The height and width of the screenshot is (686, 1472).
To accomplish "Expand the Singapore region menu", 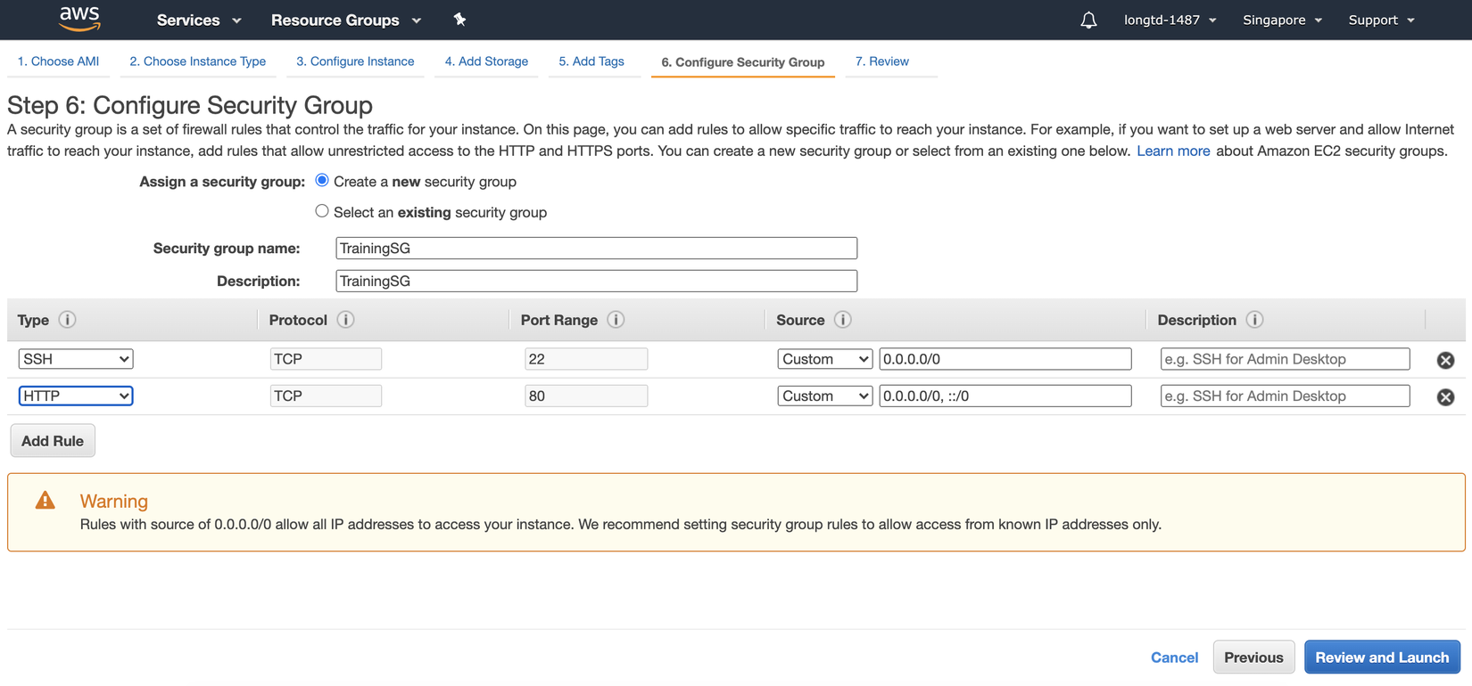I will pos(1282,20).
